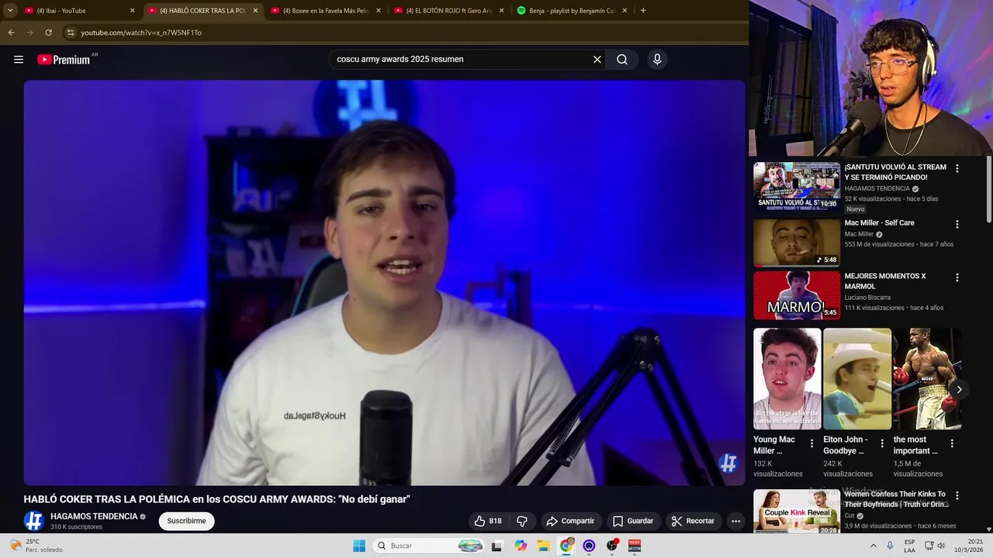
Task: Open options for MEJORES MOMENTOS X MARMOL
Action: coord(957,277)
